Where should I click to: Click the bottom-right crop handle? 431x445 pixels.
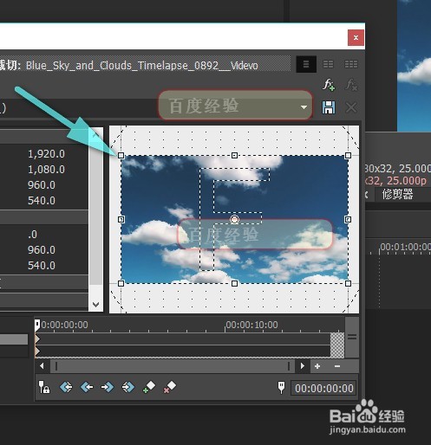(348, 283)
